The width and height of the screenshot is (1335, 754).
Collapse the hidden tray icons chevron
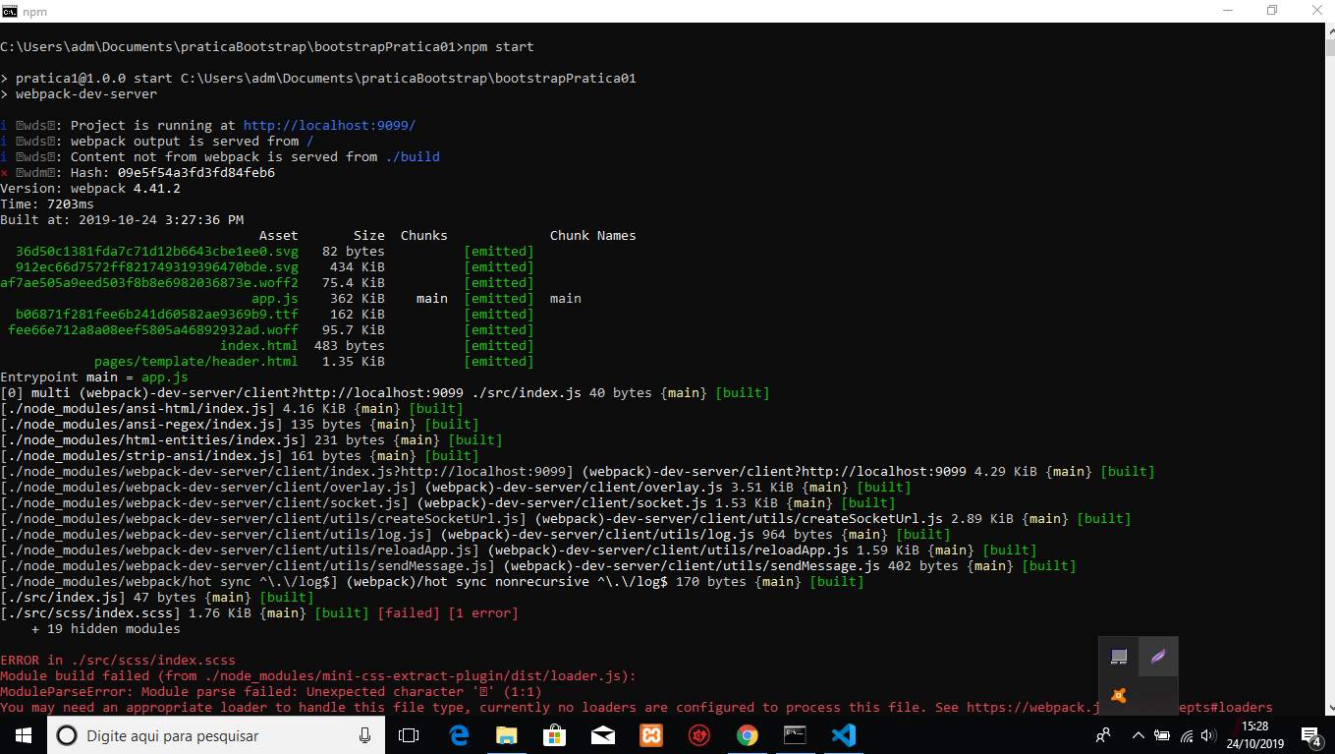tap(1139, 735)
